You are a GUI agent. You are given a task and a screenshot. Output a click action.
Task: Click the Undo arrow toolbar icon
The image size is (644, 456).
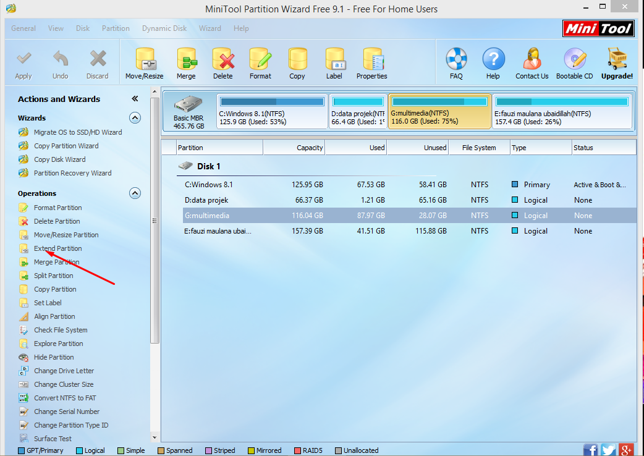(61, 59)
